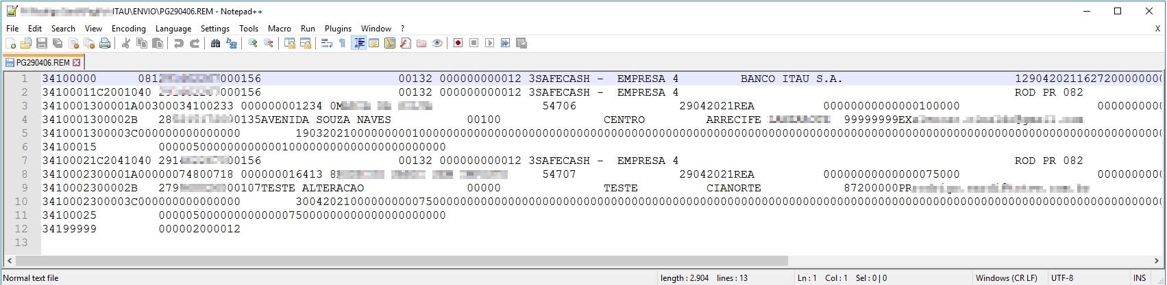Viewport: 1167px width, 285px height.
Task: Click the Open file toolbar icon
Action: click(26, 43)
